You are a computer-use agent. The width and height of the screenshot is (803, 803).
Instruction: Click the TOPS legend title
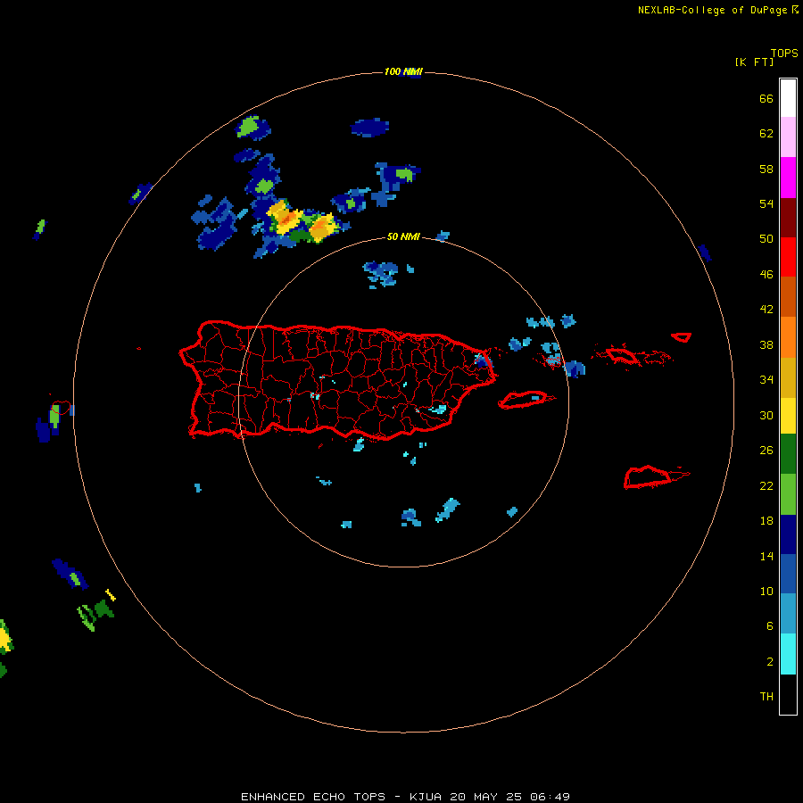click(784, 54)
